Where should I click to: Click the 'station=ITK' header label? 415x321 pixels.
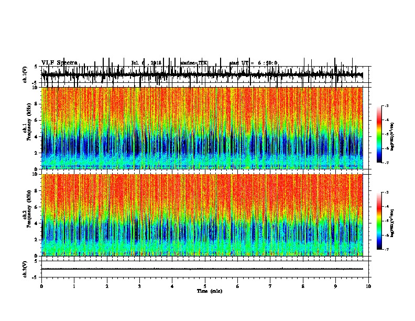tap(194, 63)
